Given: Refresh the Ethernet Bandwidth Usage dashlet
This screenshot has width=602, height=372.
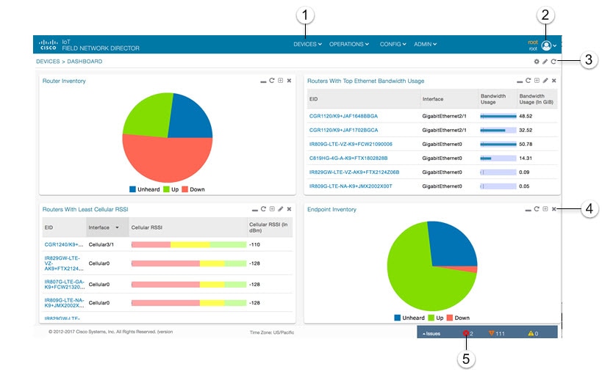Looking at the screenshot, I should click(x=528, y=81).
